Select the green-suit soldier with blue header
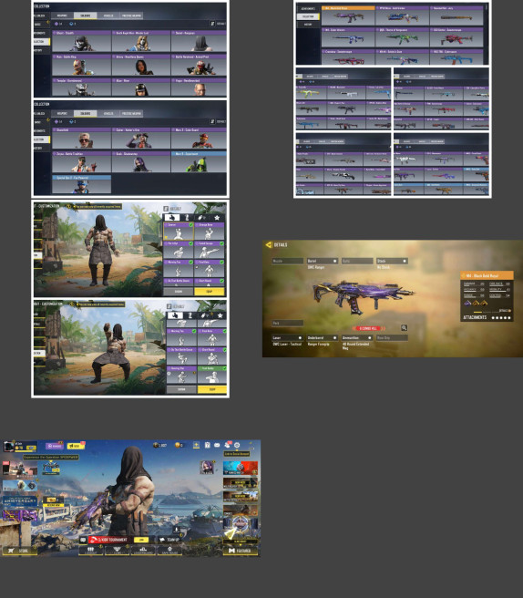 coord(199,161)
